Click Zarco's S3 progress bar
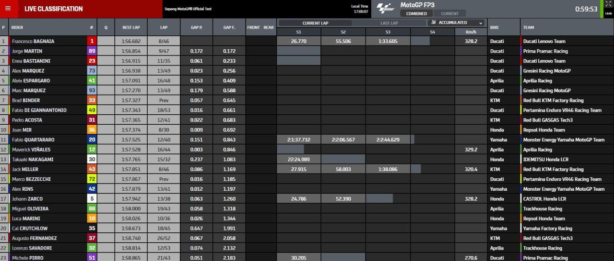Viewport: 614px width, 261px height. [379, 199]
